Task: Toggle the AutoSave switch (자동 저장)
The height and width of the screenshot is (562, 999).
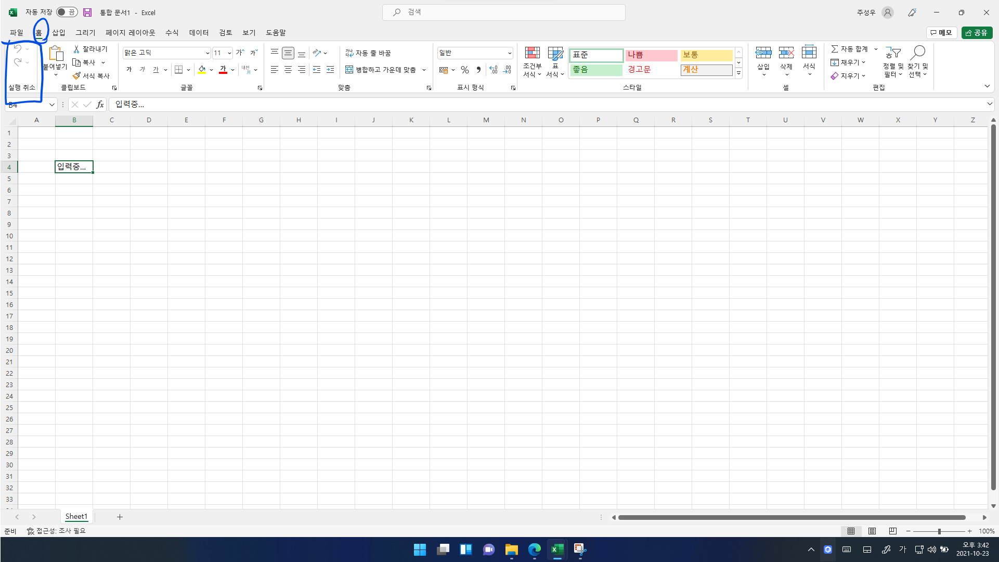Action: [x=67, y=12]
